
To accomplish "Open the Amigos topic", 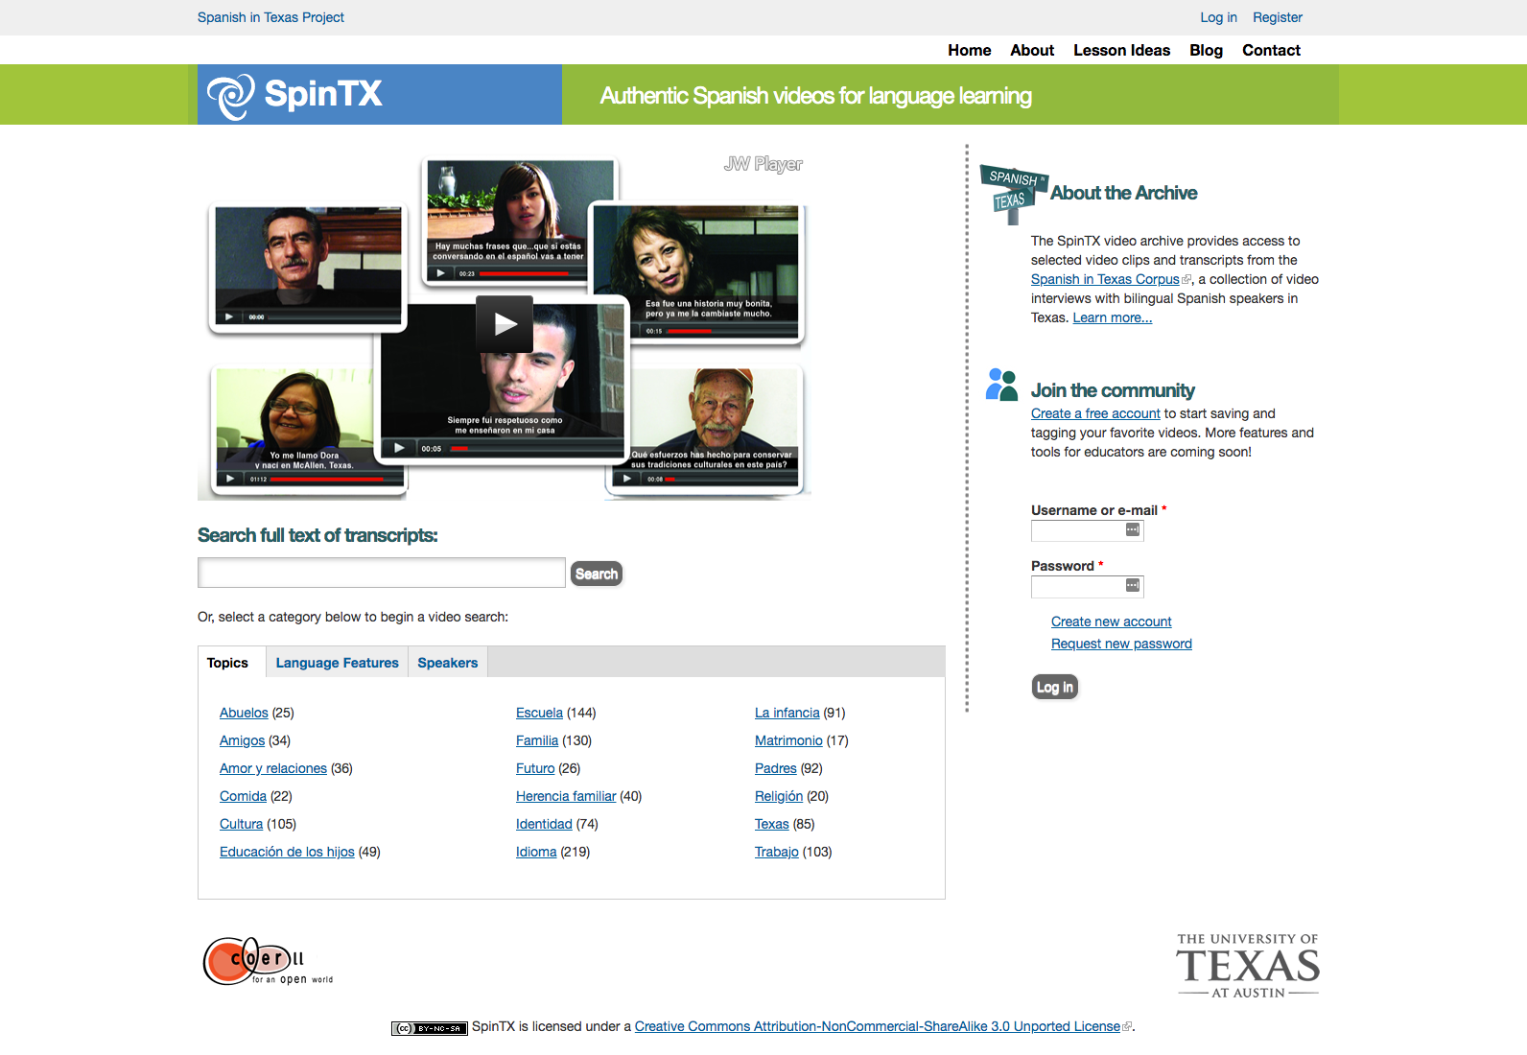I will tap(242, 740).
